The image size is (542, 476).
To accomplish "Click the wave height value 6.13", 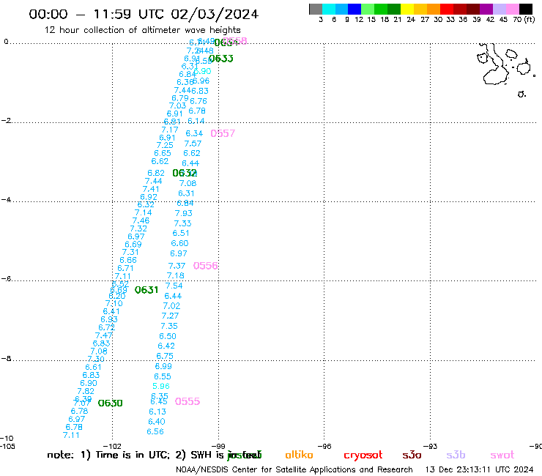I will click(x=157, y=412).
